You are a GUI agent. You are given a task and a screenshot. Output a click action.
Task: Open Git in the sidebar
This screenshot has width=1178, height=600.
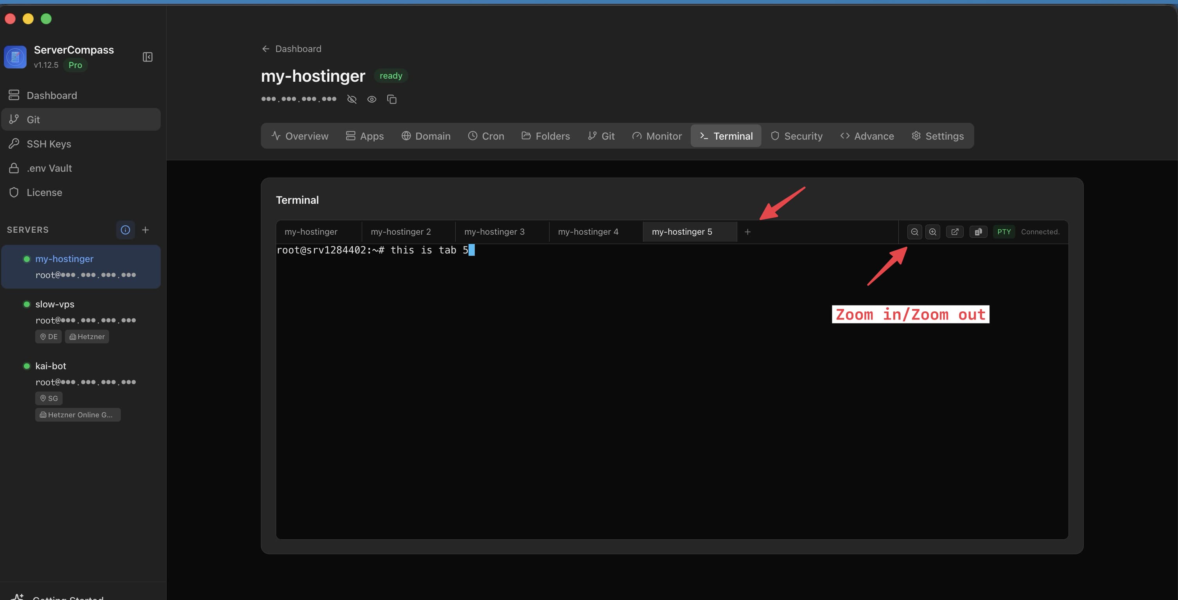pyautogui.click(x=81, y=119)
